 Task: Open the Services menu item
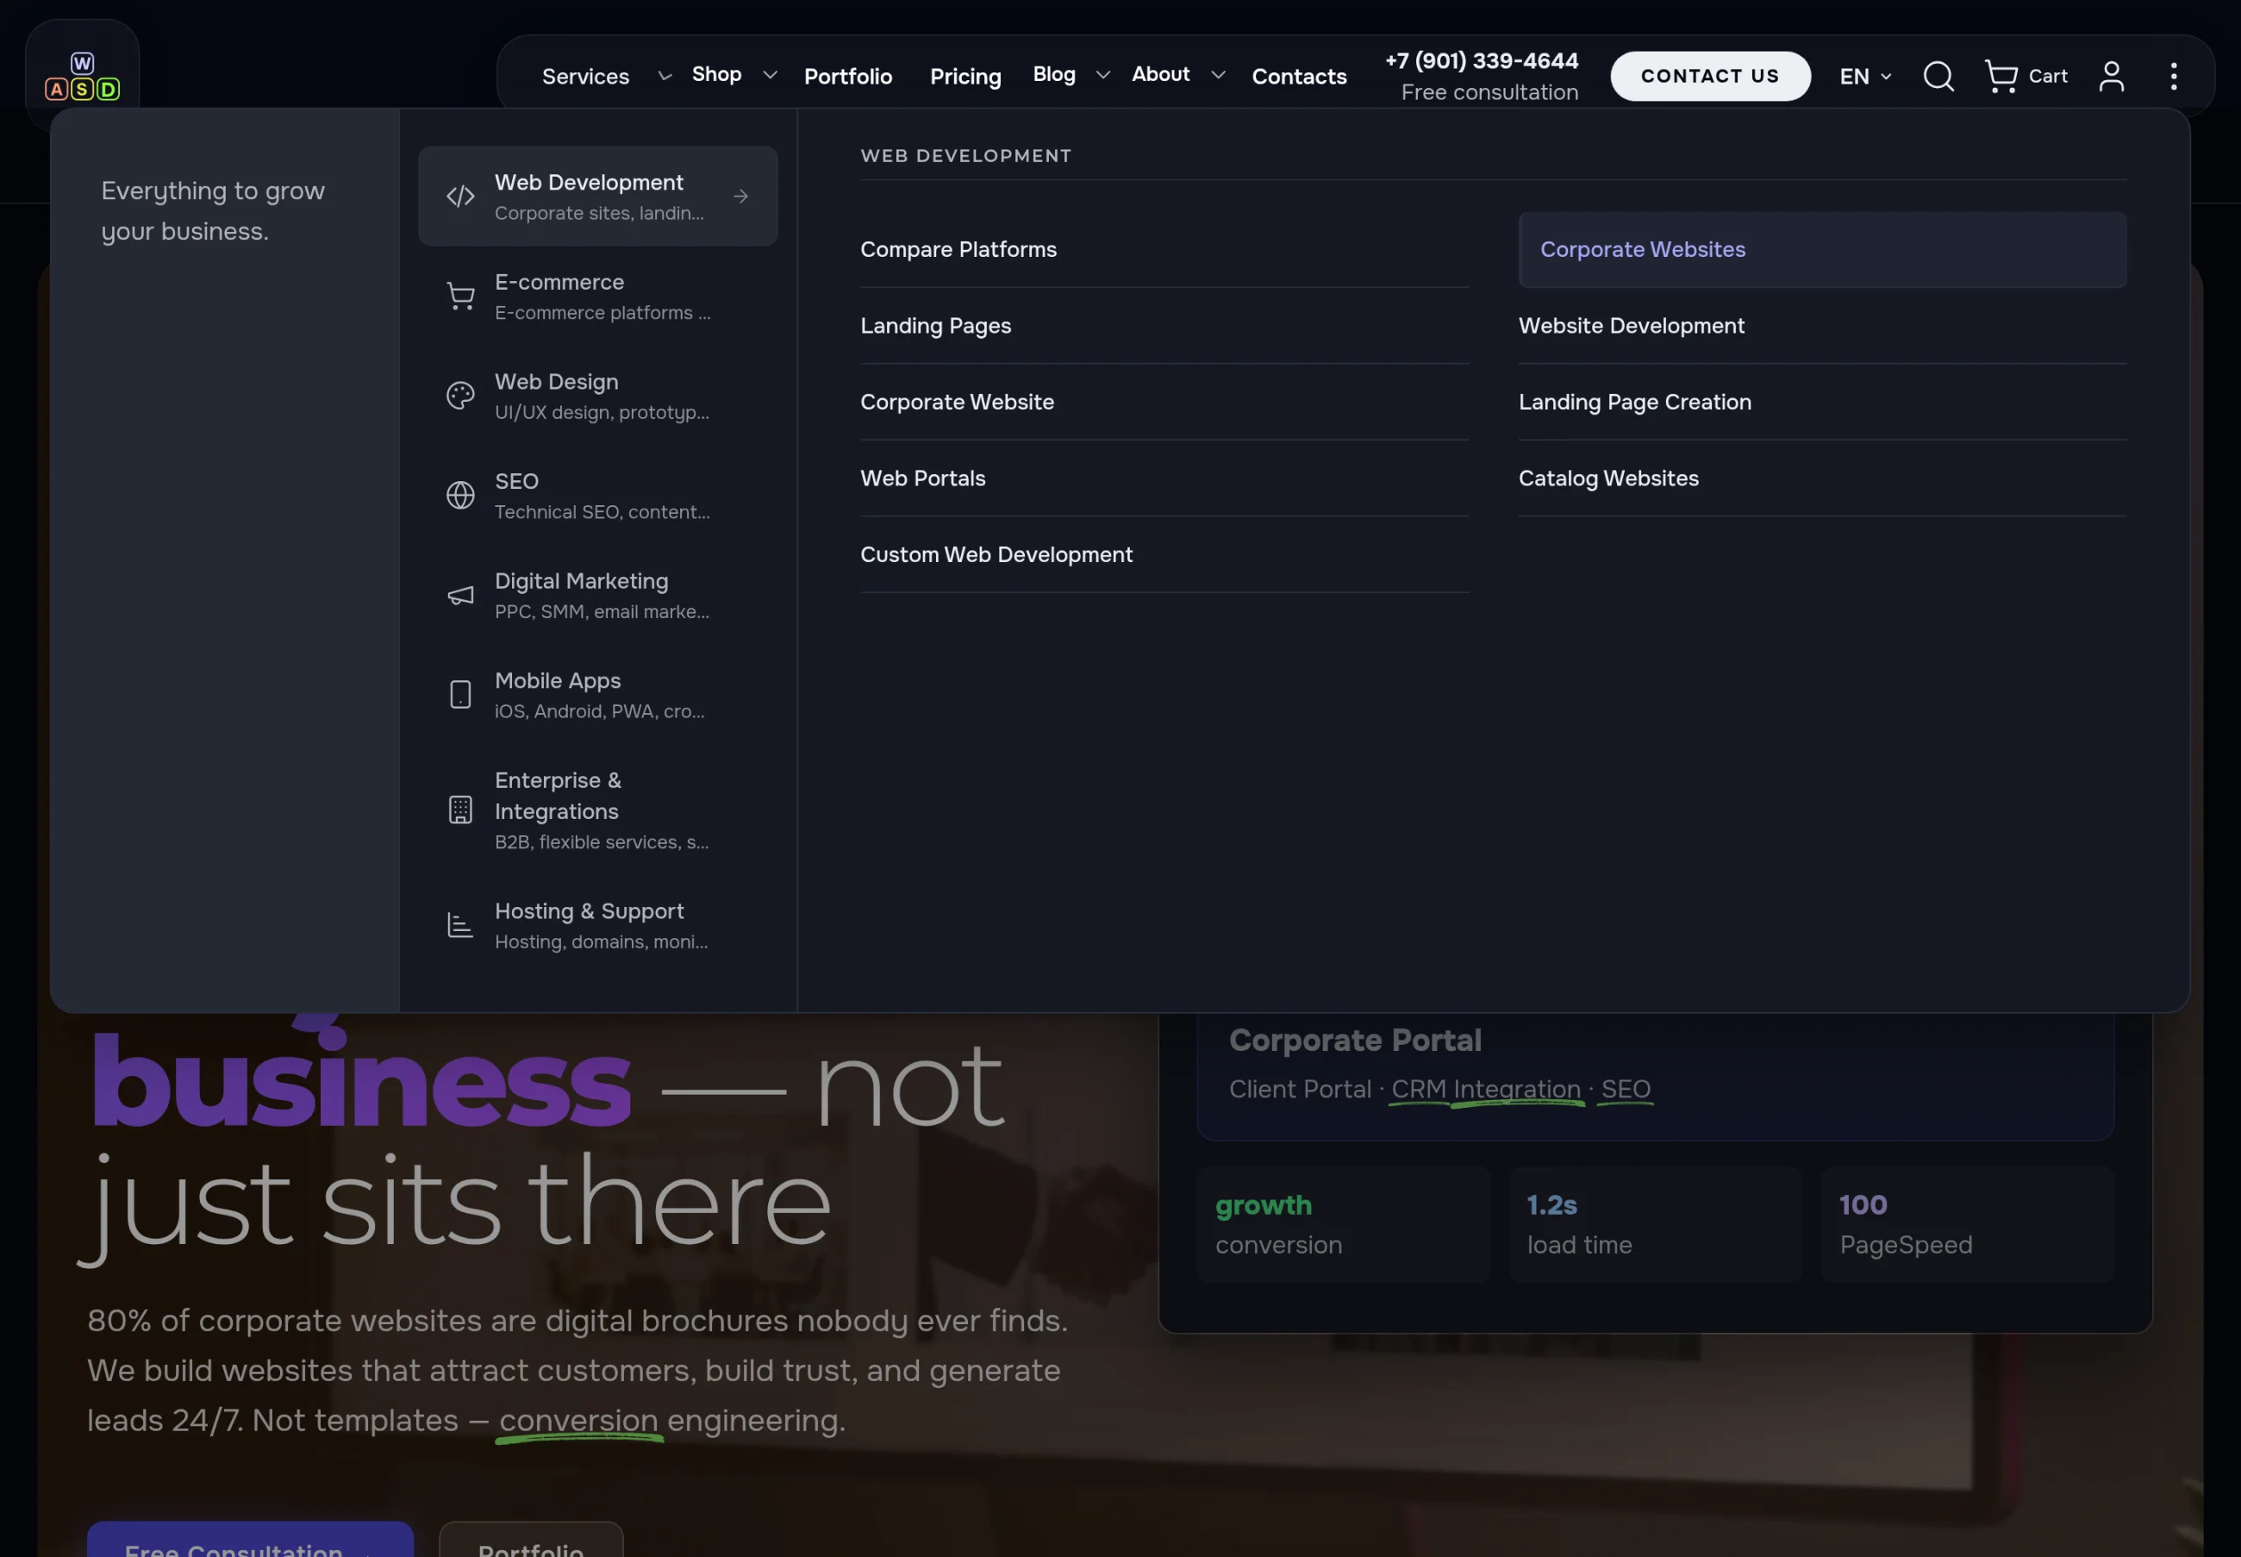[585, 76]
